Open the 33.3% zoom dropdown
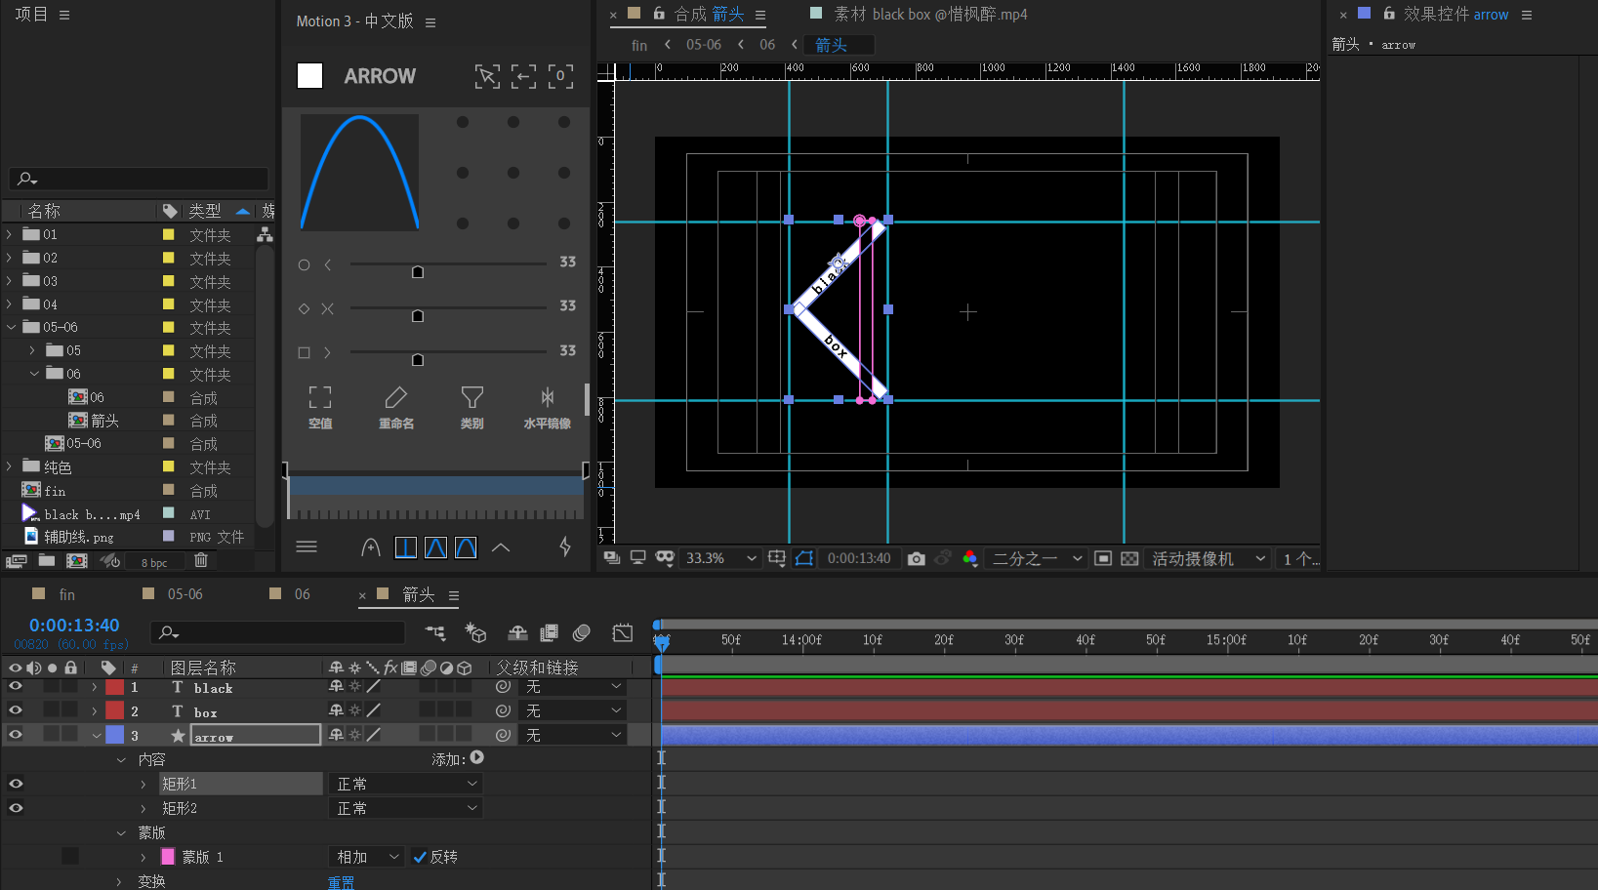 pos(721,558)
